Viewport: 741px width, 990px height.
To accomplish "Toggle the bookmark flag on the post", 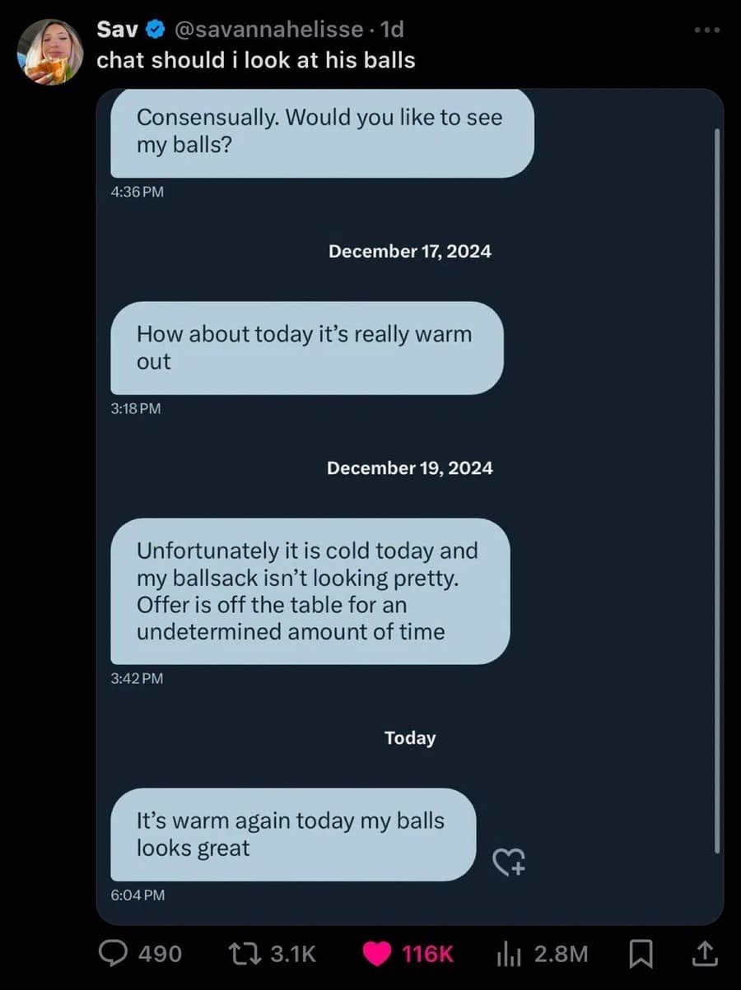I will click(x=641, y=954).
